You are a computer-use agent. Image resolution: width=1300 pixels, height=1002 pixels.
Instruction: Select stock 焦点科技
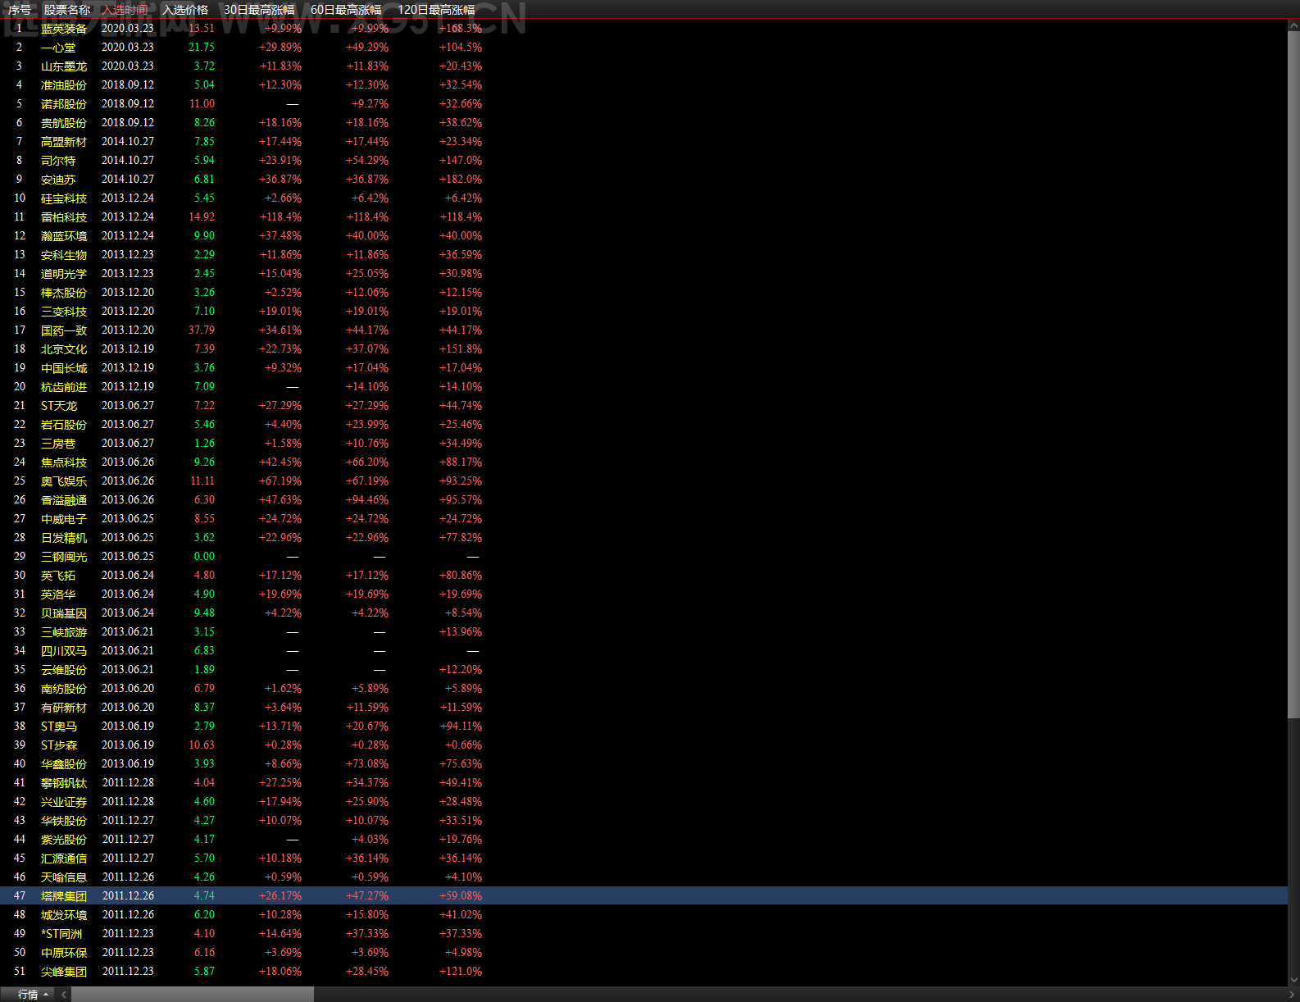coord(64,462)
